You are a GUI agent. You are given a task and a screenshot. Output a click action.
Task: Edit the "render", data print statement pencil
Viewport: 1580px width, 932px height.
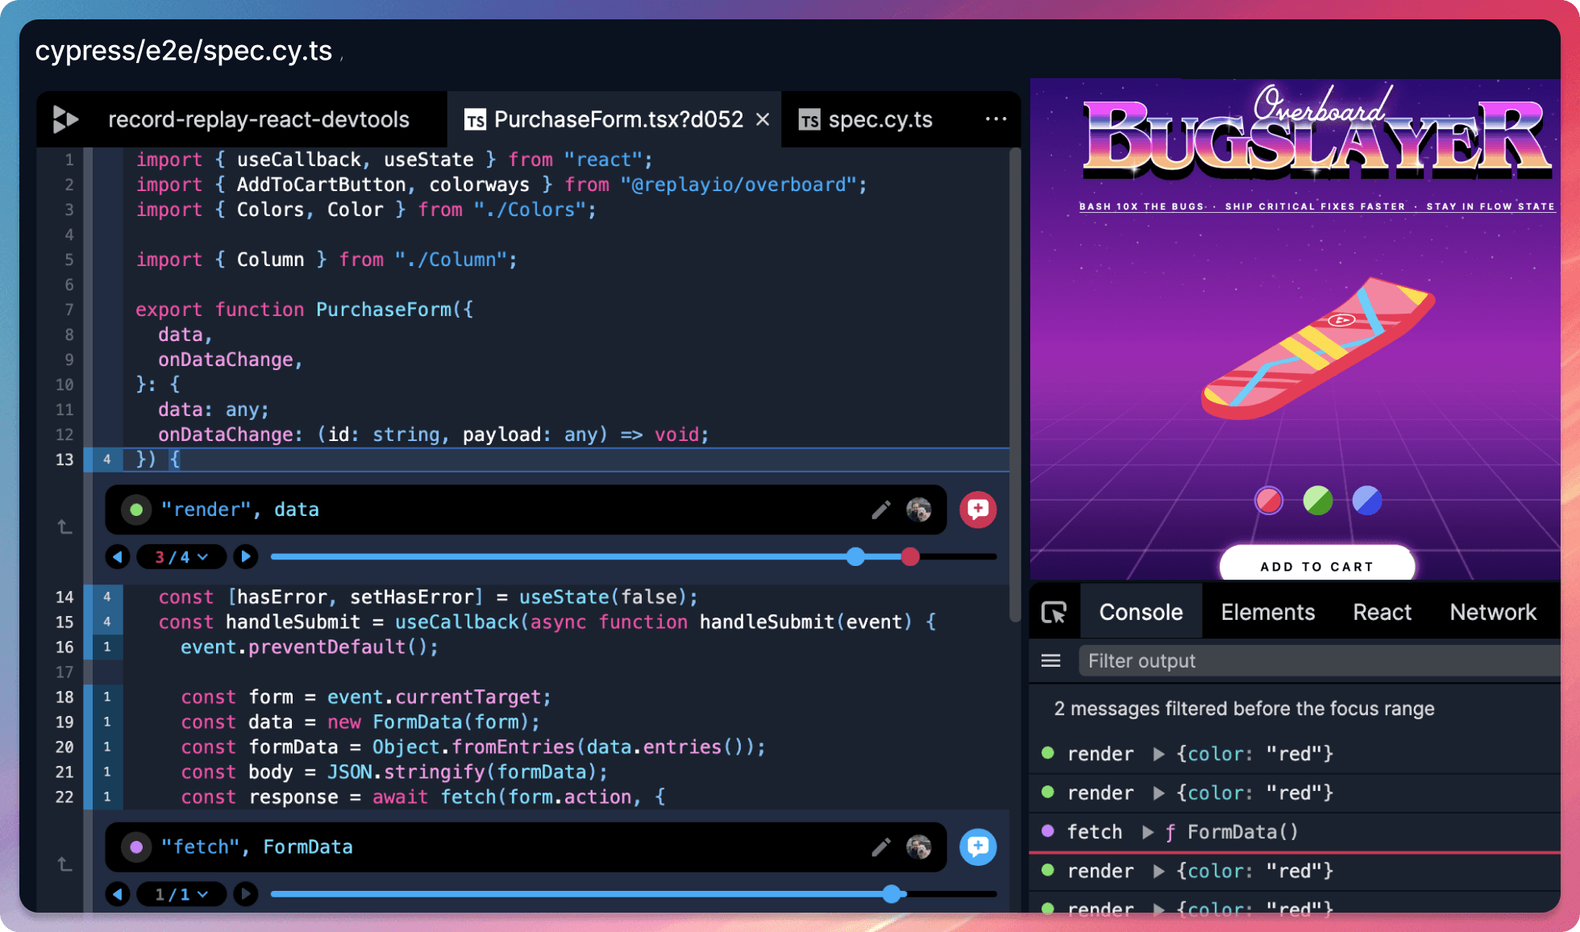[881, 510]
